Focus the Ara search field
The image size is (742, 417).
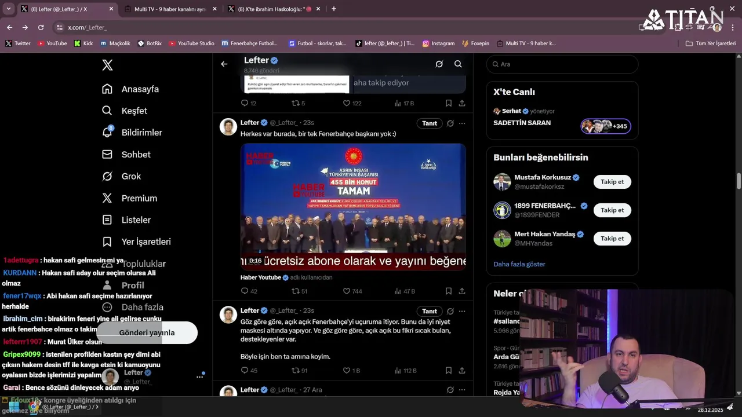point(562,64)
